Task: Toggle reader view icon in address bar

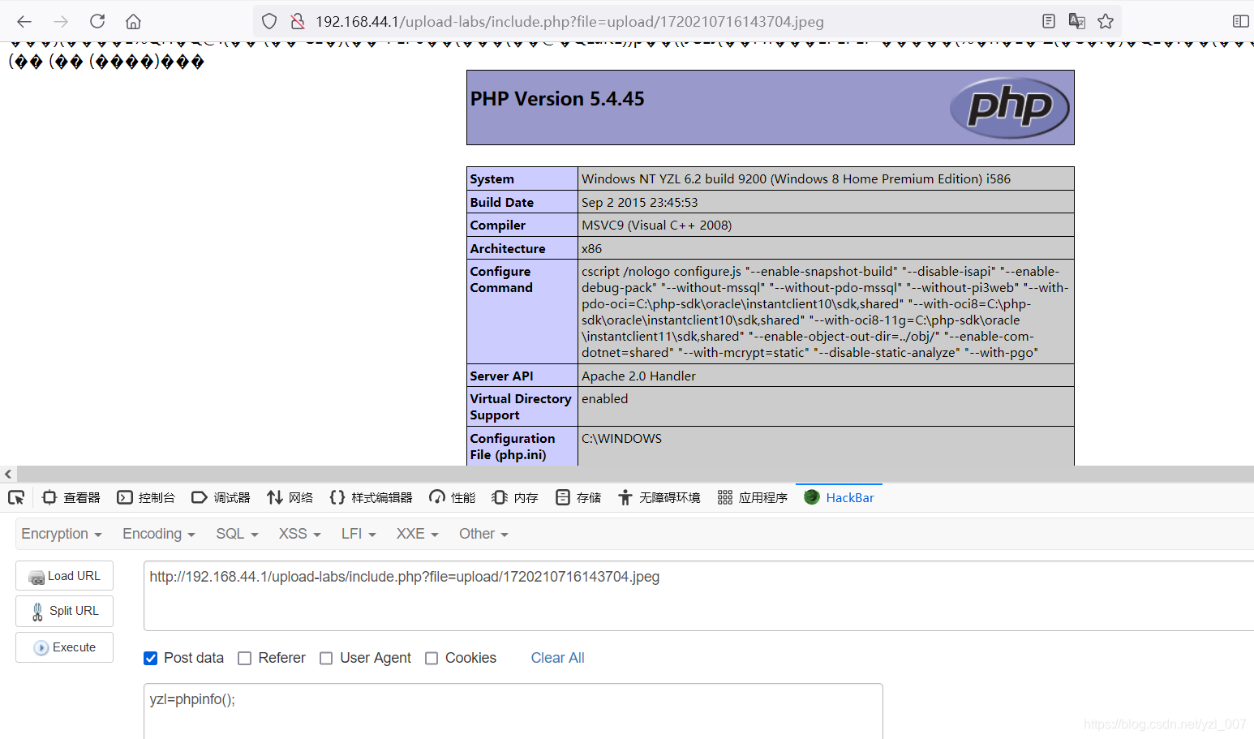Action: tap(1049, 22)
